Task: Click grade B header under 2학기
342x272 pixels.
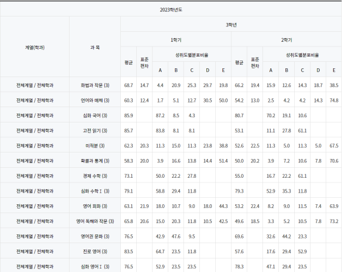Action: pos(287,70)
